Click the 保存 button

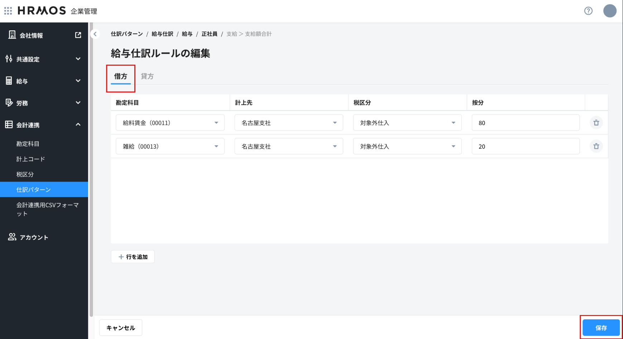[601, 328]
